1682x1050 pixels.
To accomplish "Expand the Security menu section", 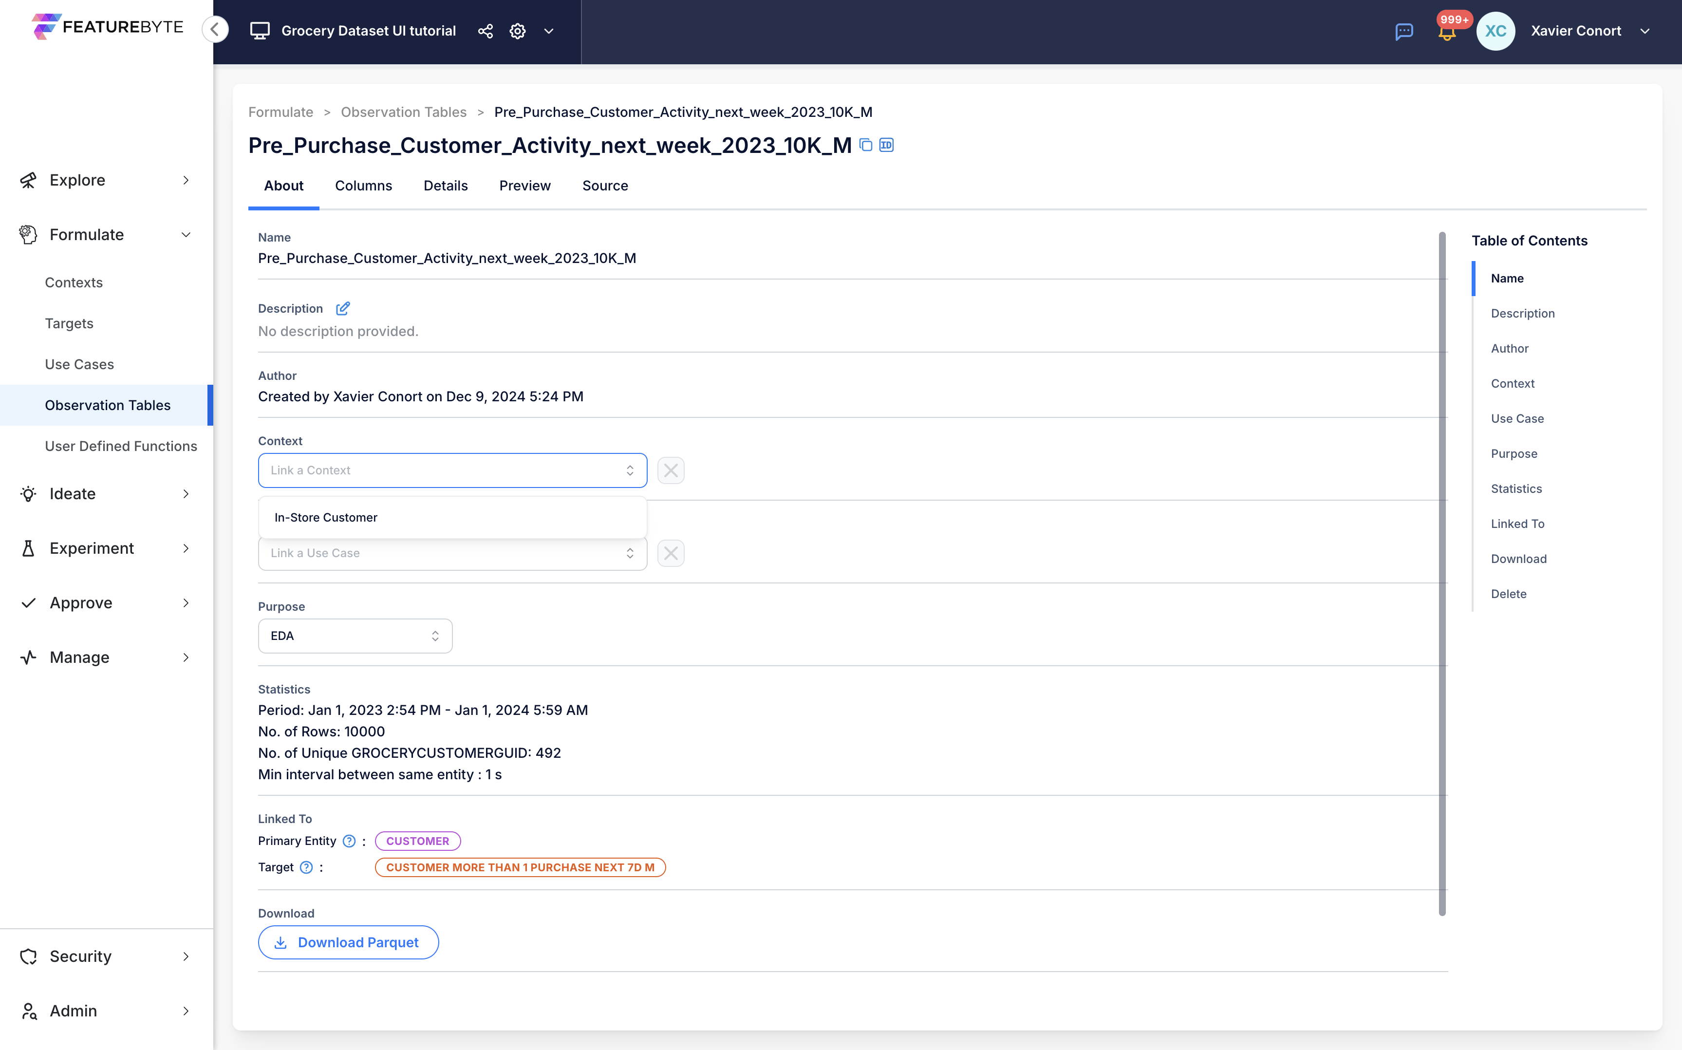I will point(186,956).
